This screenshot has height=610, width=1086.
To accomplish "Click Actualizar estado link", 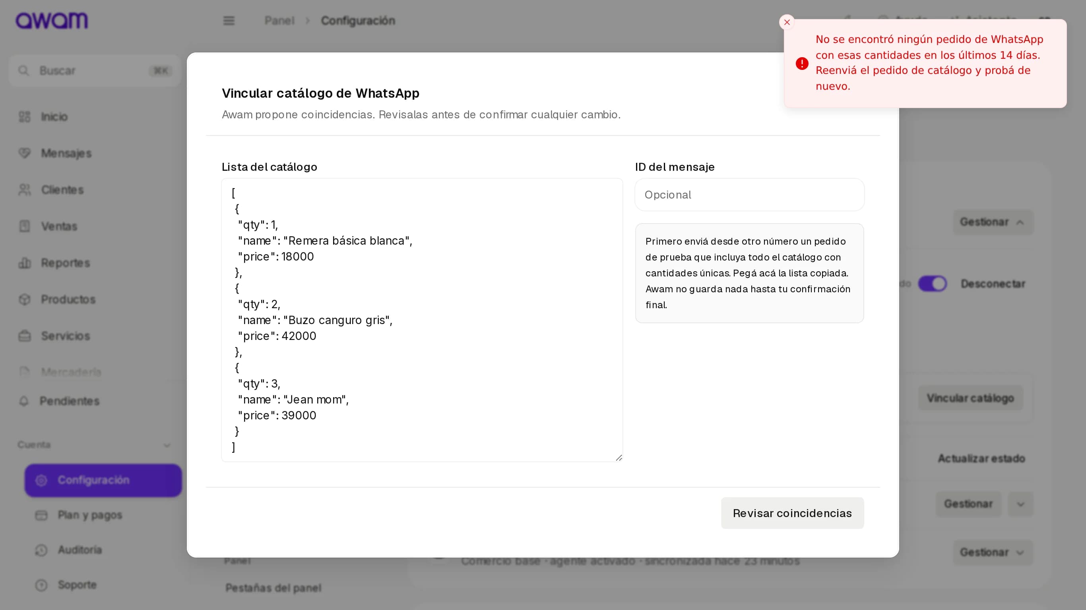I will (981, 458).
